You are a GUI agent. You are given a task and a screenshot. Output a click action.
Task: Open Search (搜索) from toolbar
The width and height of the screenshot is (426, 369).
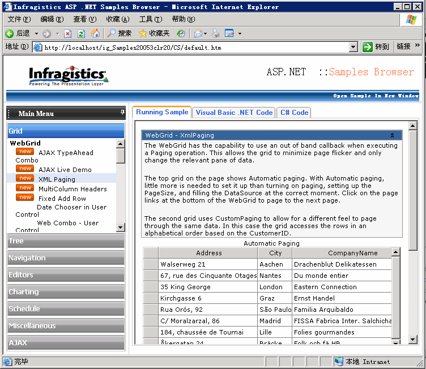coord(120,33)
